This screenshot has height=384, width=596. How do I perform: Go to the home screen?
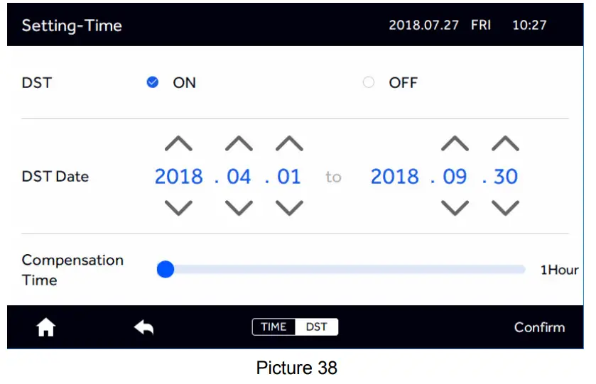(46, 327)
